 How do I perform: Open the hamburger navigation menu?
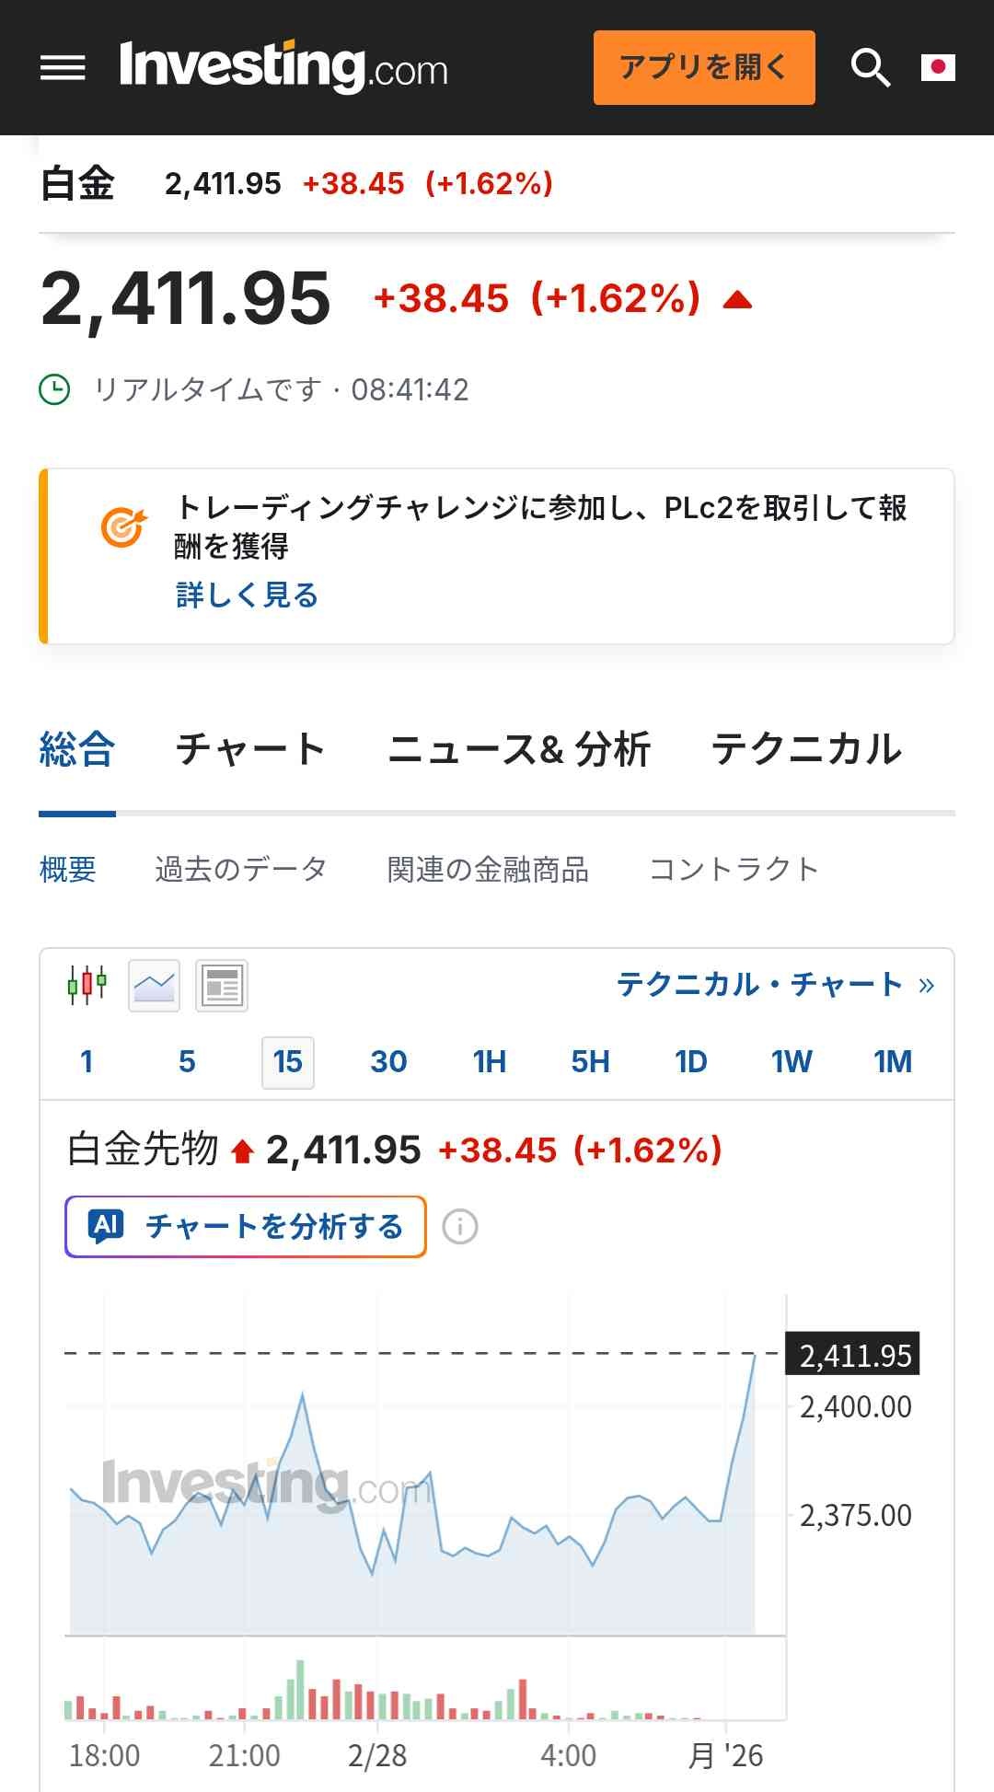click(x=63, y=67)
